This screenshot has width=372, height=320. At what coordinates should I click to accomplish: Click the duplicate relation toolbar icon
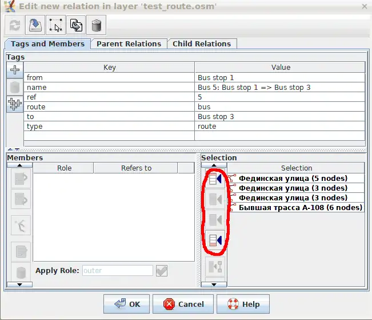pyautogui.click(x=76, y=25)
